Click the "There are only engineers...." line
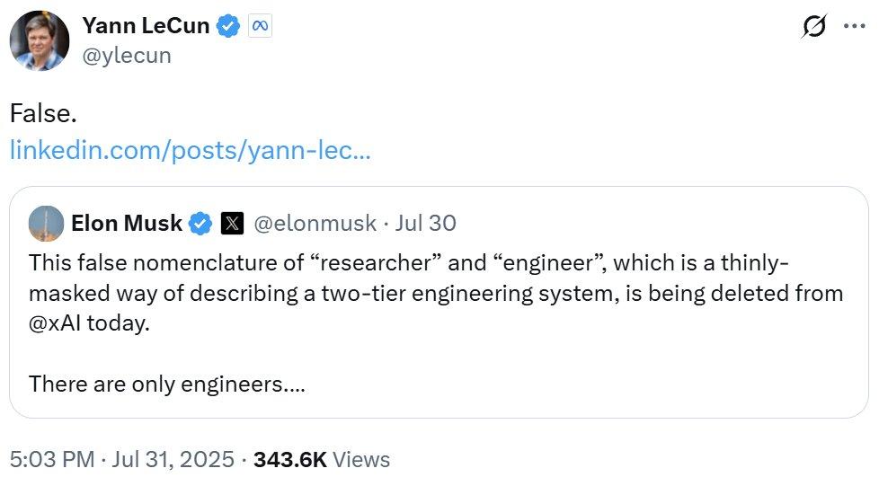888x486 pixels. click(x=167, y=384)
